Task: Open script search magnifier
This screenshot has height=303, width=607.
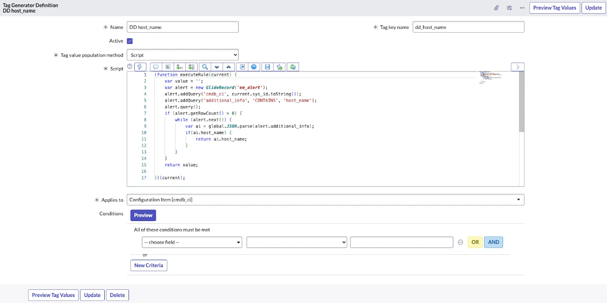Action: coord(205,67)
